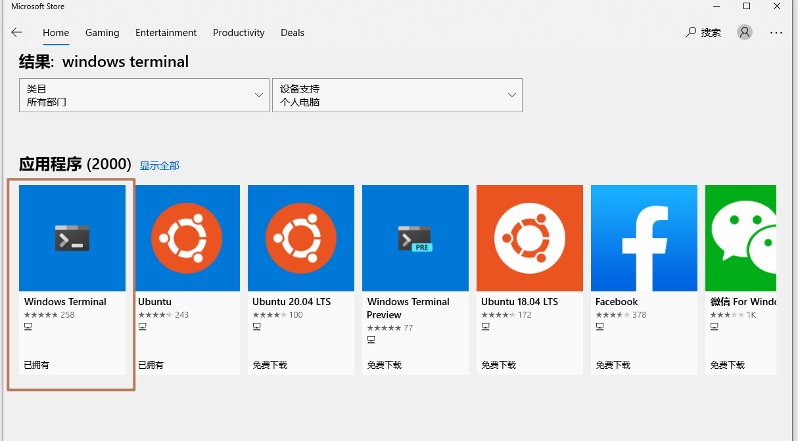Open the Ubuntu 18.04 LTS orange tile image
The height and width of the screenshot is (441, 798).
[x=530, y=238]
